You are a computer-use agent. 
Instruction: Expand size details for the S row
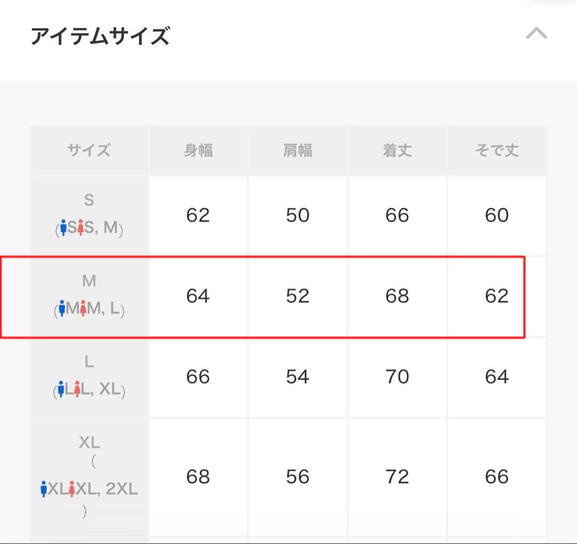tap(89, 215)
